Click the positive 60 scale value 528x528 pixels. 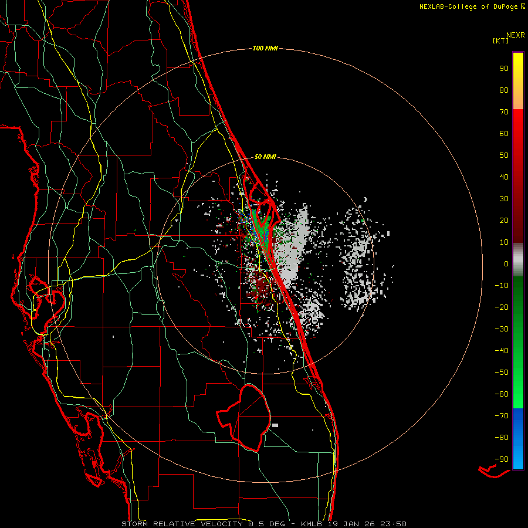click(x=504, y=133)
